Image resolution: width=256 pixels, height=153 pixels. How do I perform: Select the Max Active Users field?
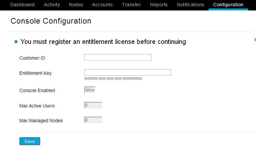[x=93, y=105]
